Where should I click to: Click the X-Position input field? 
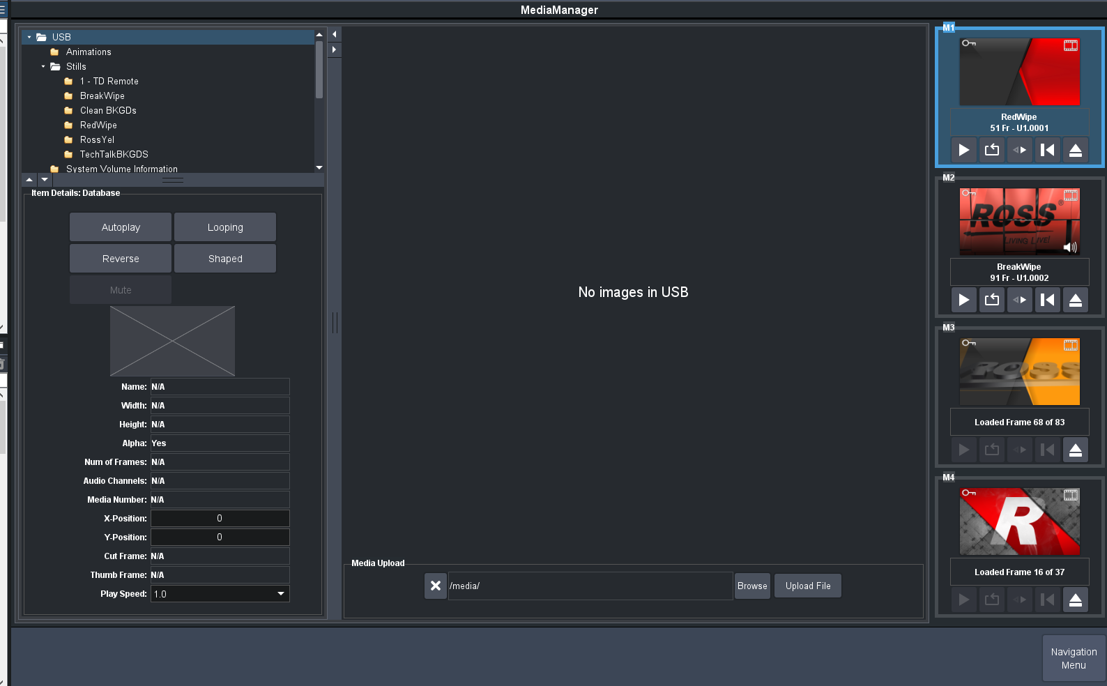(x=220, y=519)
